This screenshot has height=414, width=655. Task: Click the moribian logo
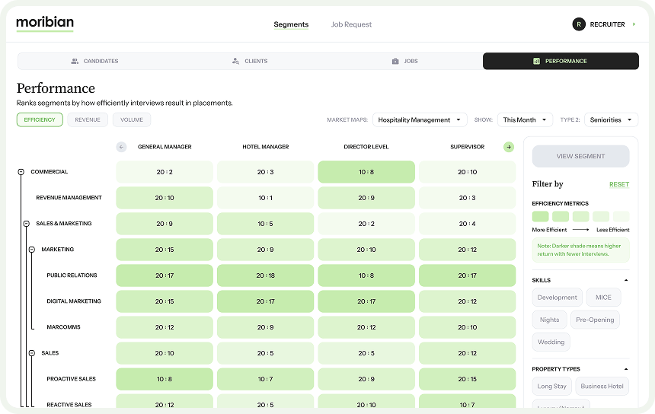point(45,24)
